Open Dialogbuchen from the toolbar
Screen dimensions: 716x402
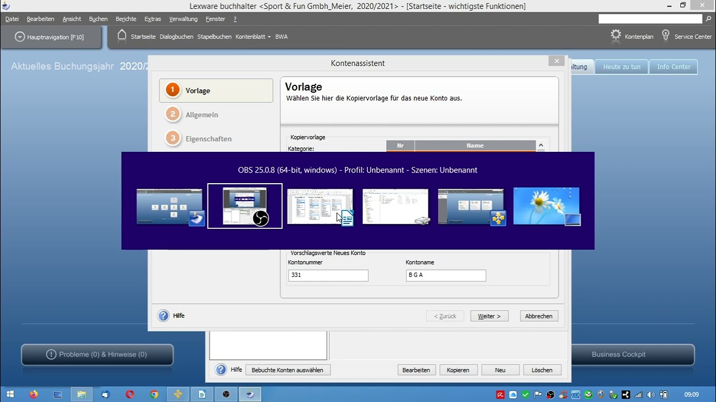click(x=176, y=37)
